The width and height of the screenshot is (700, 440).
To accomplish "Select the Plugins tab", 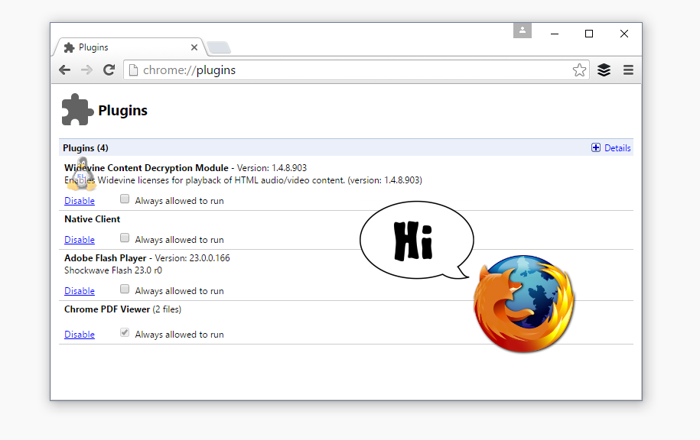I will 129,47.
